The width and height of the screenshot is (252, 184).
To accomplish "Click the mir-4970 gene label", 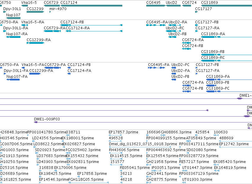I will click(58, 9).
